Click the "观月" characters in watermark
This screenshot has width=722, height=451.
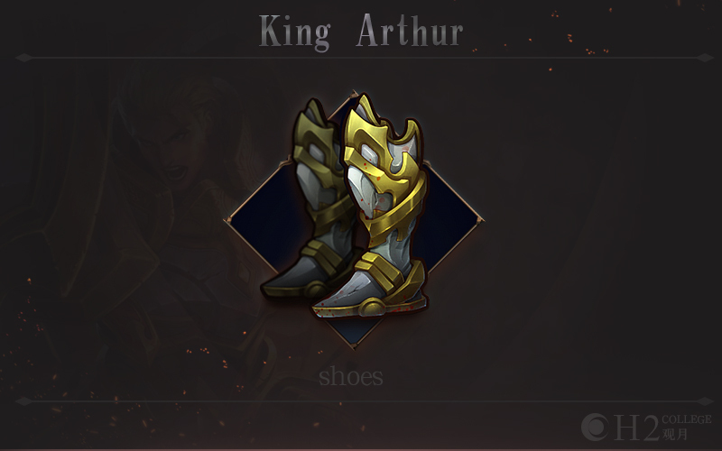[675, 434]
